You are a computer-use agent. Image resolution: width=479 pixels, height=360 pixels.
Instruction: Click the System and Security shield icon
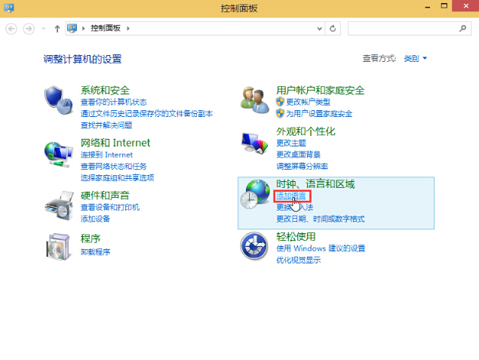tap(58, 98)
